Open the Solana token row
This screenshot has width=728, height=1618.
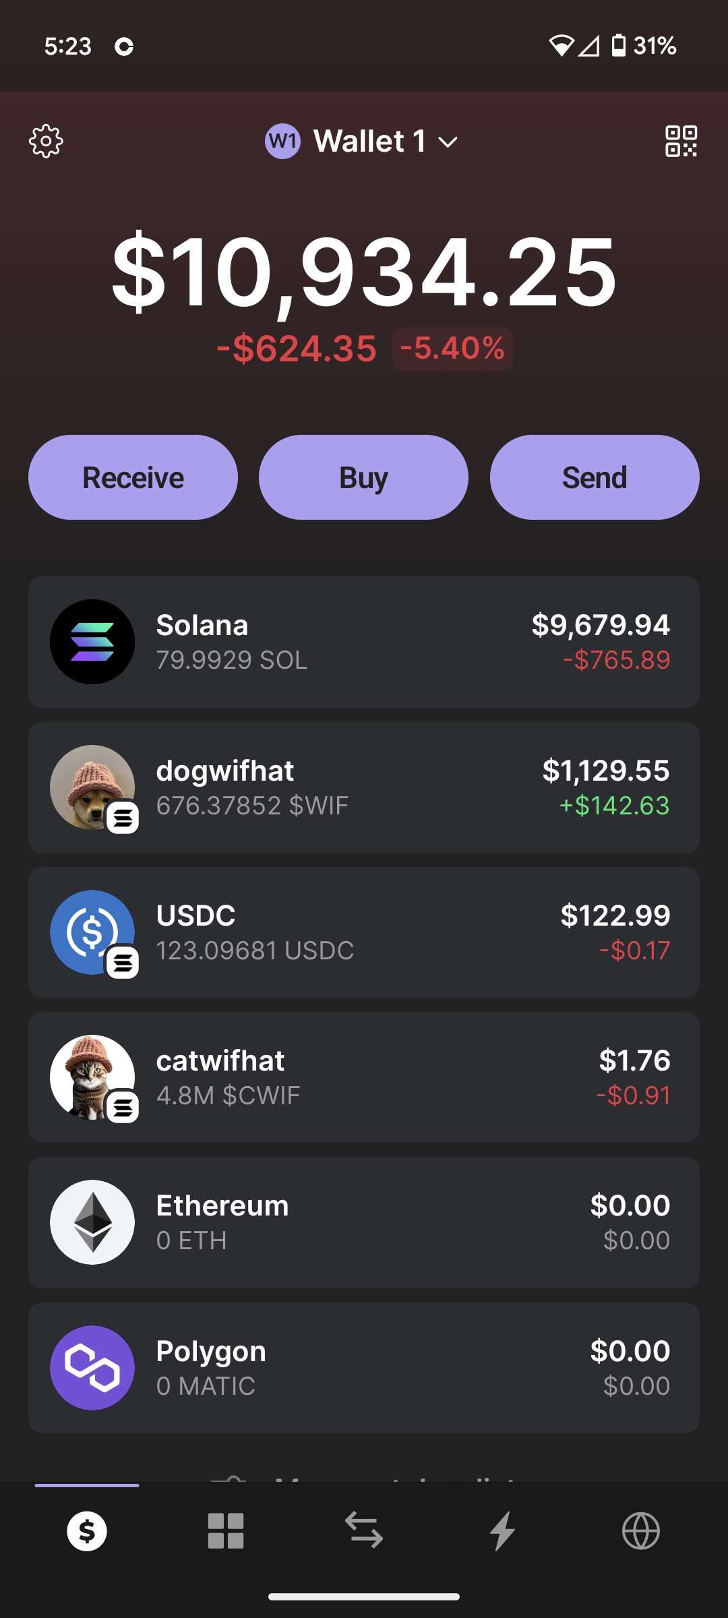coord(364,642)
